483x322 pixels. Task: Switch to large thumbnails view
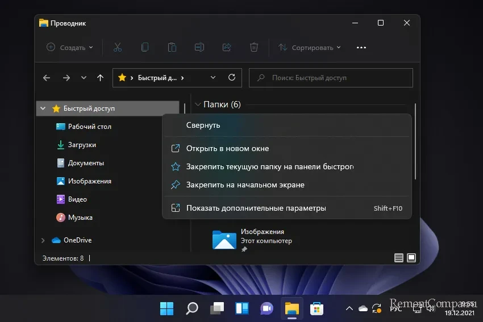coord(411,258)
